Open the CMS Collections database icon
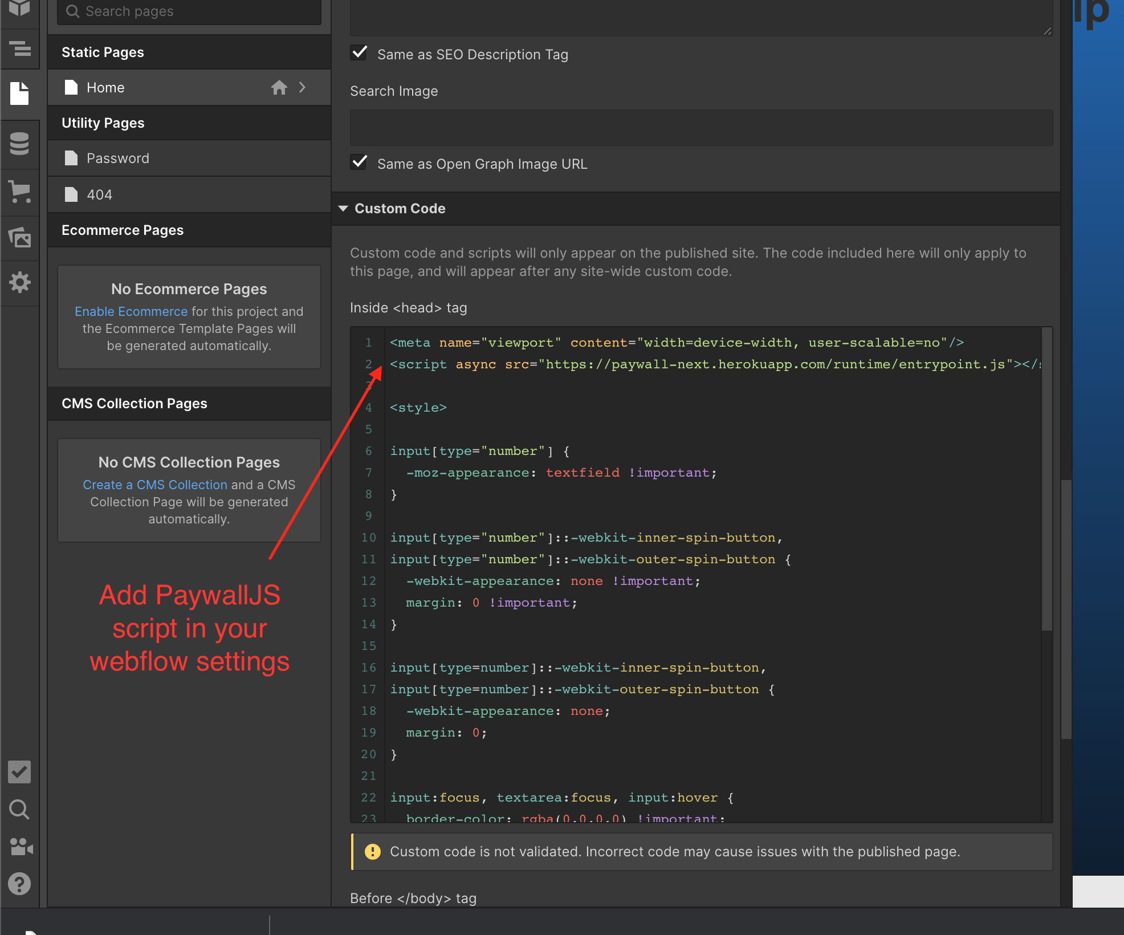Viewport: 1124px width, 935px height. coord(20,143)
